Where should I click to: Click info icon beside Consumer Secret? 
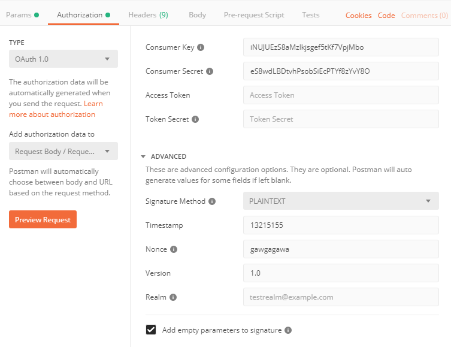coord(210,71)
